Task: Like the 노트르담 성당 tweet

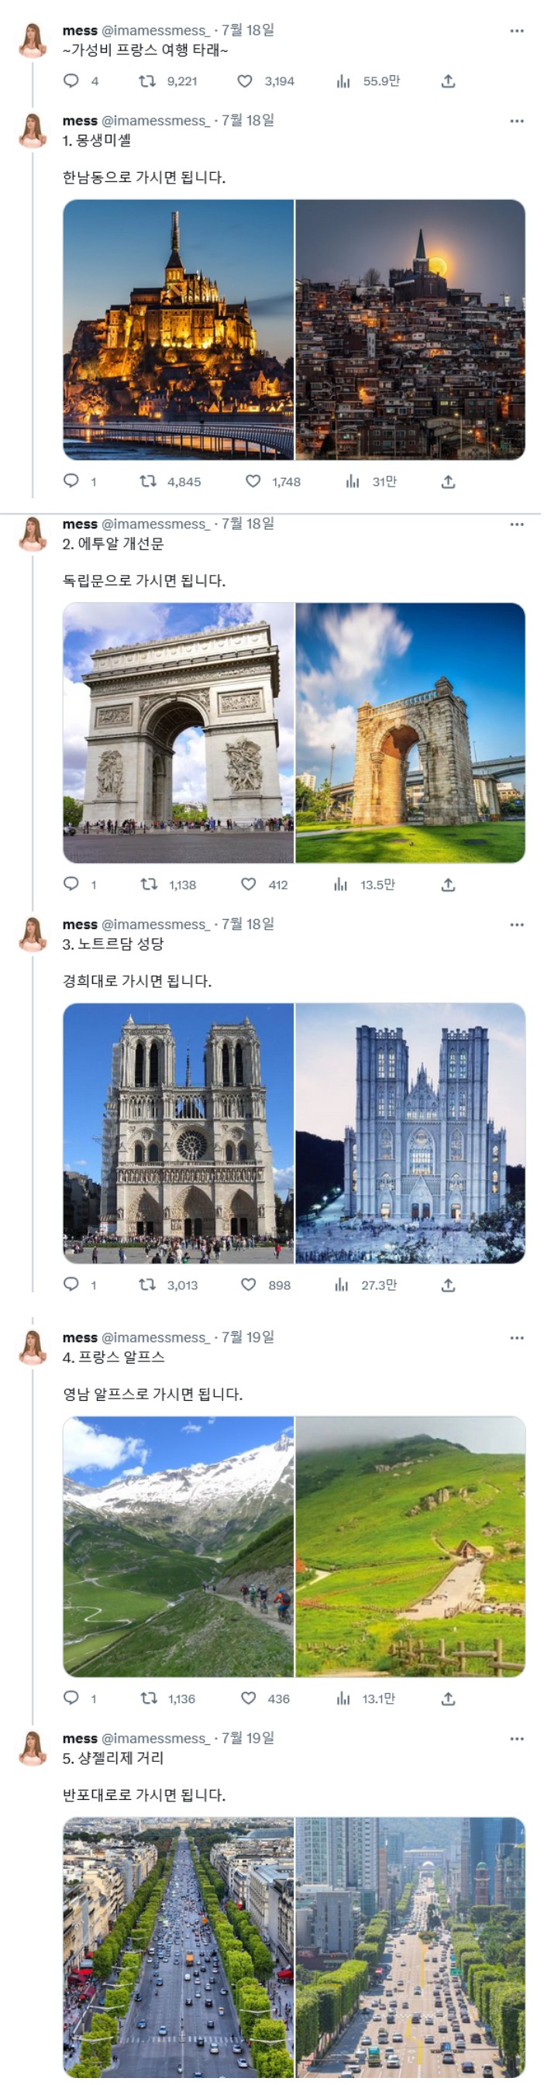Action: (x=249, y=1284)
